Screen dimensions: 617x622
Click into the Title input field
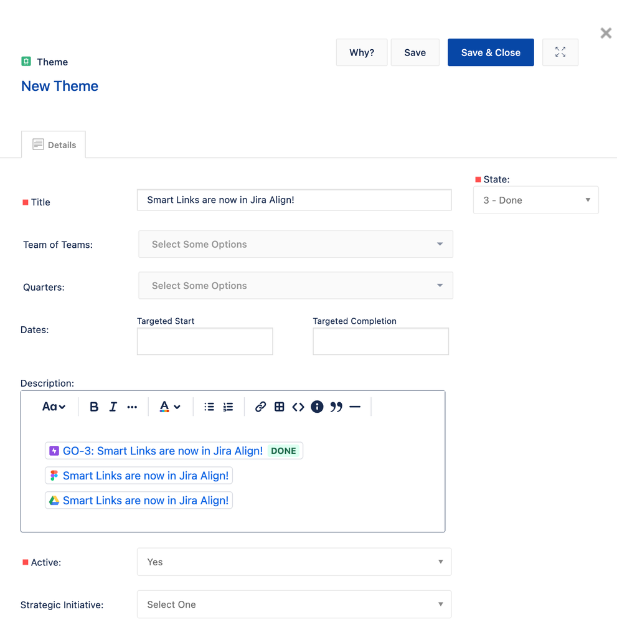click(x=294, y=200)
